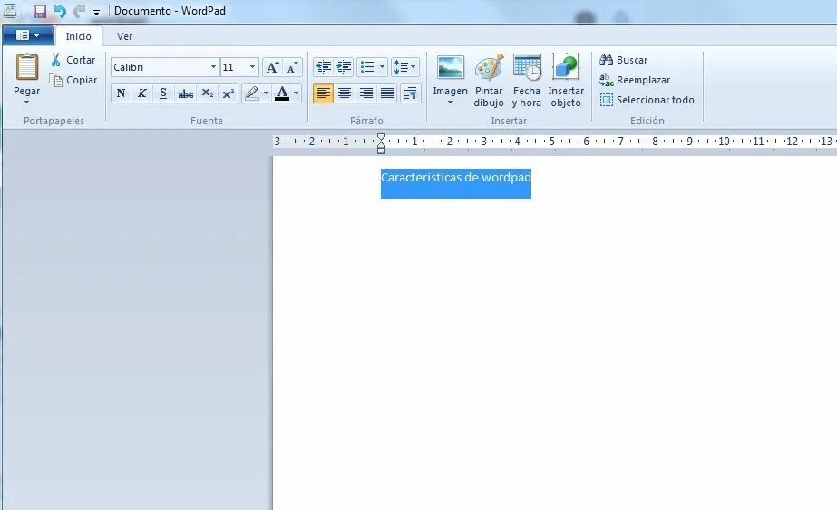Toggle strikethrough abc formatting
837x510 pixels.
(185, 93)
